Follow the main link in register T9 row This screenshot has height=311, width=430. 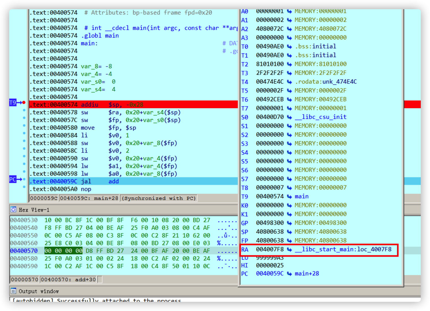[x=302, y=196]
